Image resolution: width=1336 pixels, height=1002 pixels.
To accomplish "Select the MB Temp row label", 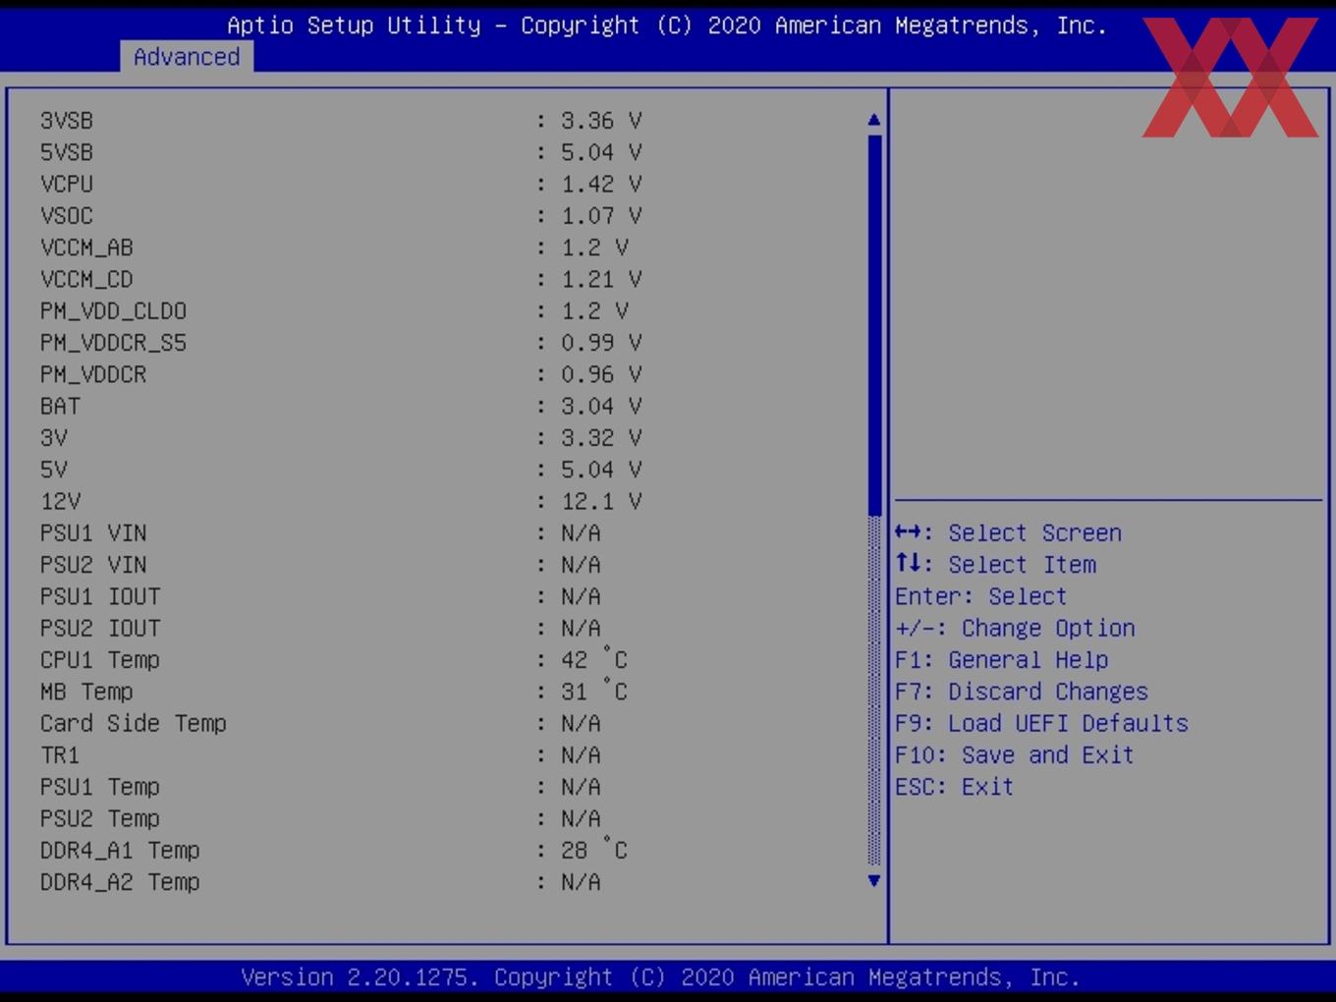I will point(86,692).
